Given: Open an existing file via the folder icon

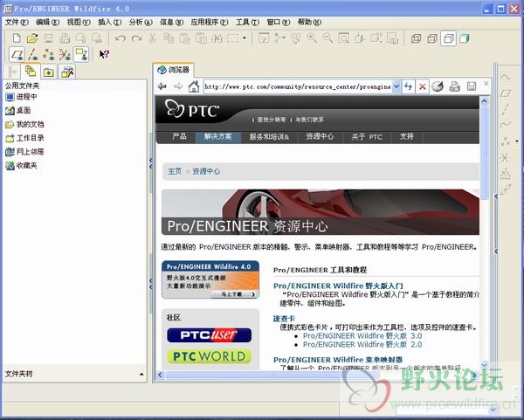Looking at the screenshot, I should (x=32, y=38).
